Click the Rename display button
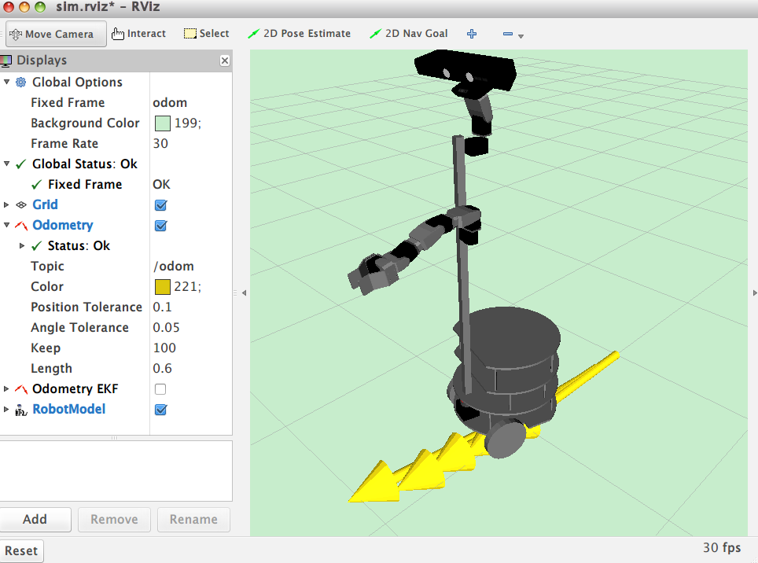The height and width of the screenshot is (563, 758). tap(193, 520)
